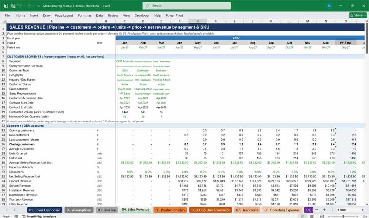
Task: Open the Data ribbon tab
Action: click(99, 15)
